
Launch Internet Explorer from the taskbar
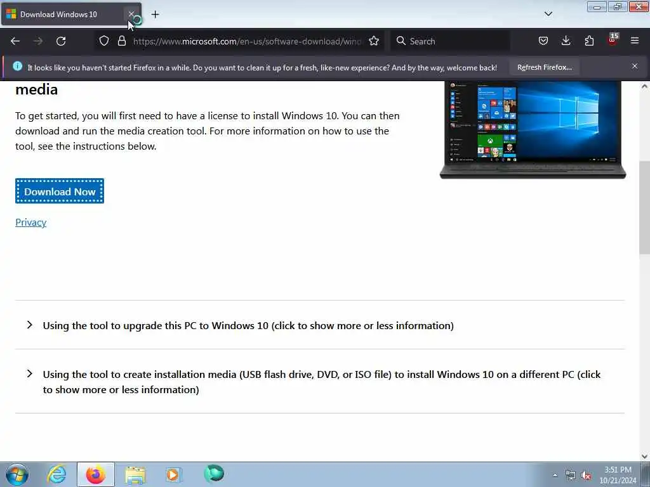pyautogui.click(x=56, y=474)
